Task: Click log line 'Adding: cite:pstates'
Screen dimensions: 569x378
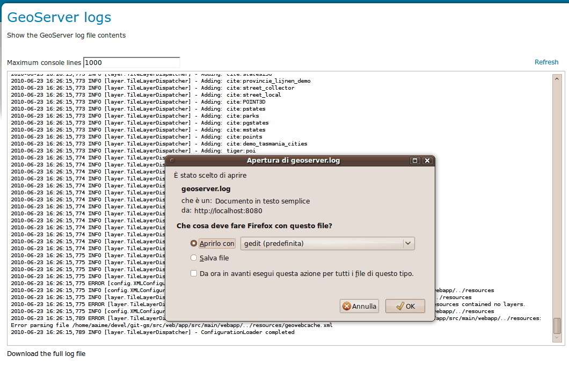Action: click(x=138, y=109)
